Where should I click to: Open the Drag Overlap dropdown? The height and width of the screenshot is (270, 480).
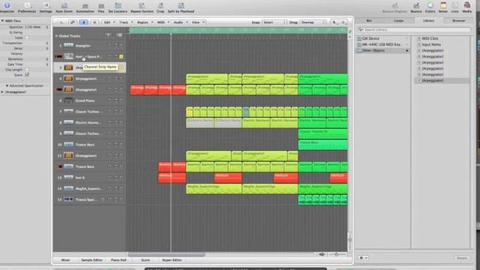313,22
